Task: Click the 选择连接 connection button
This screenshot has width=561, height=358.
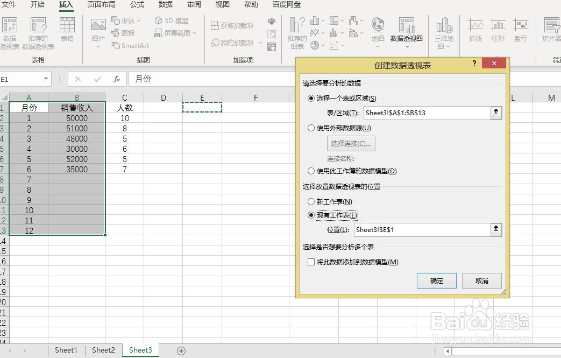Action: (x=351, y=143)
